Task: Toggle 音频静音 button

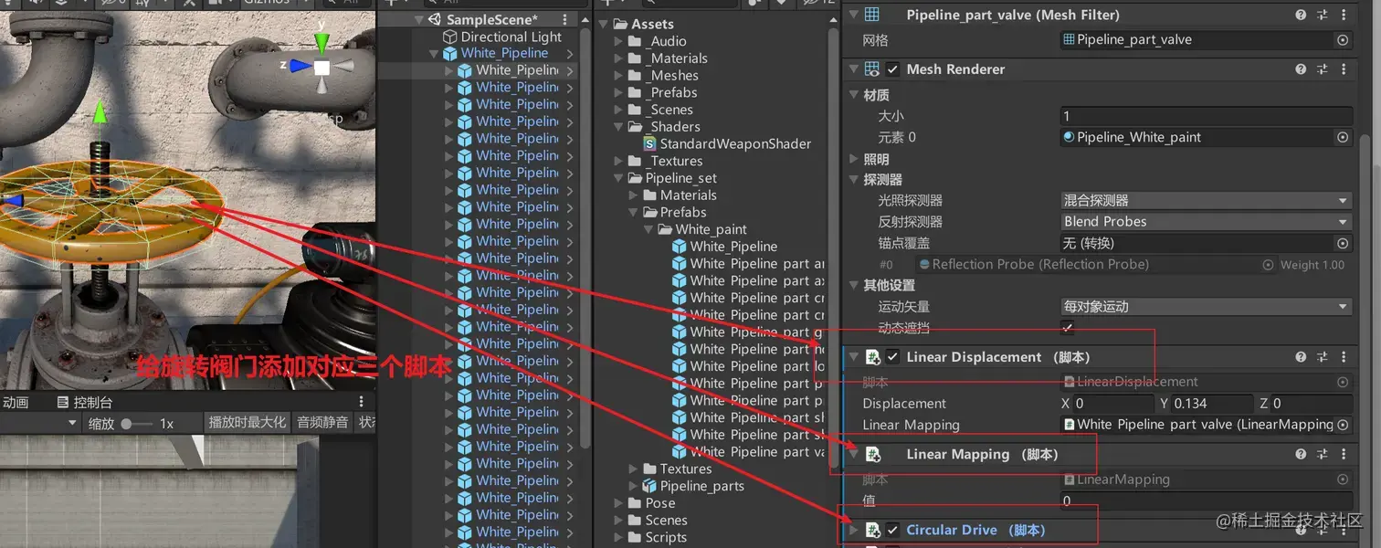Action: [x=322, y=423]
